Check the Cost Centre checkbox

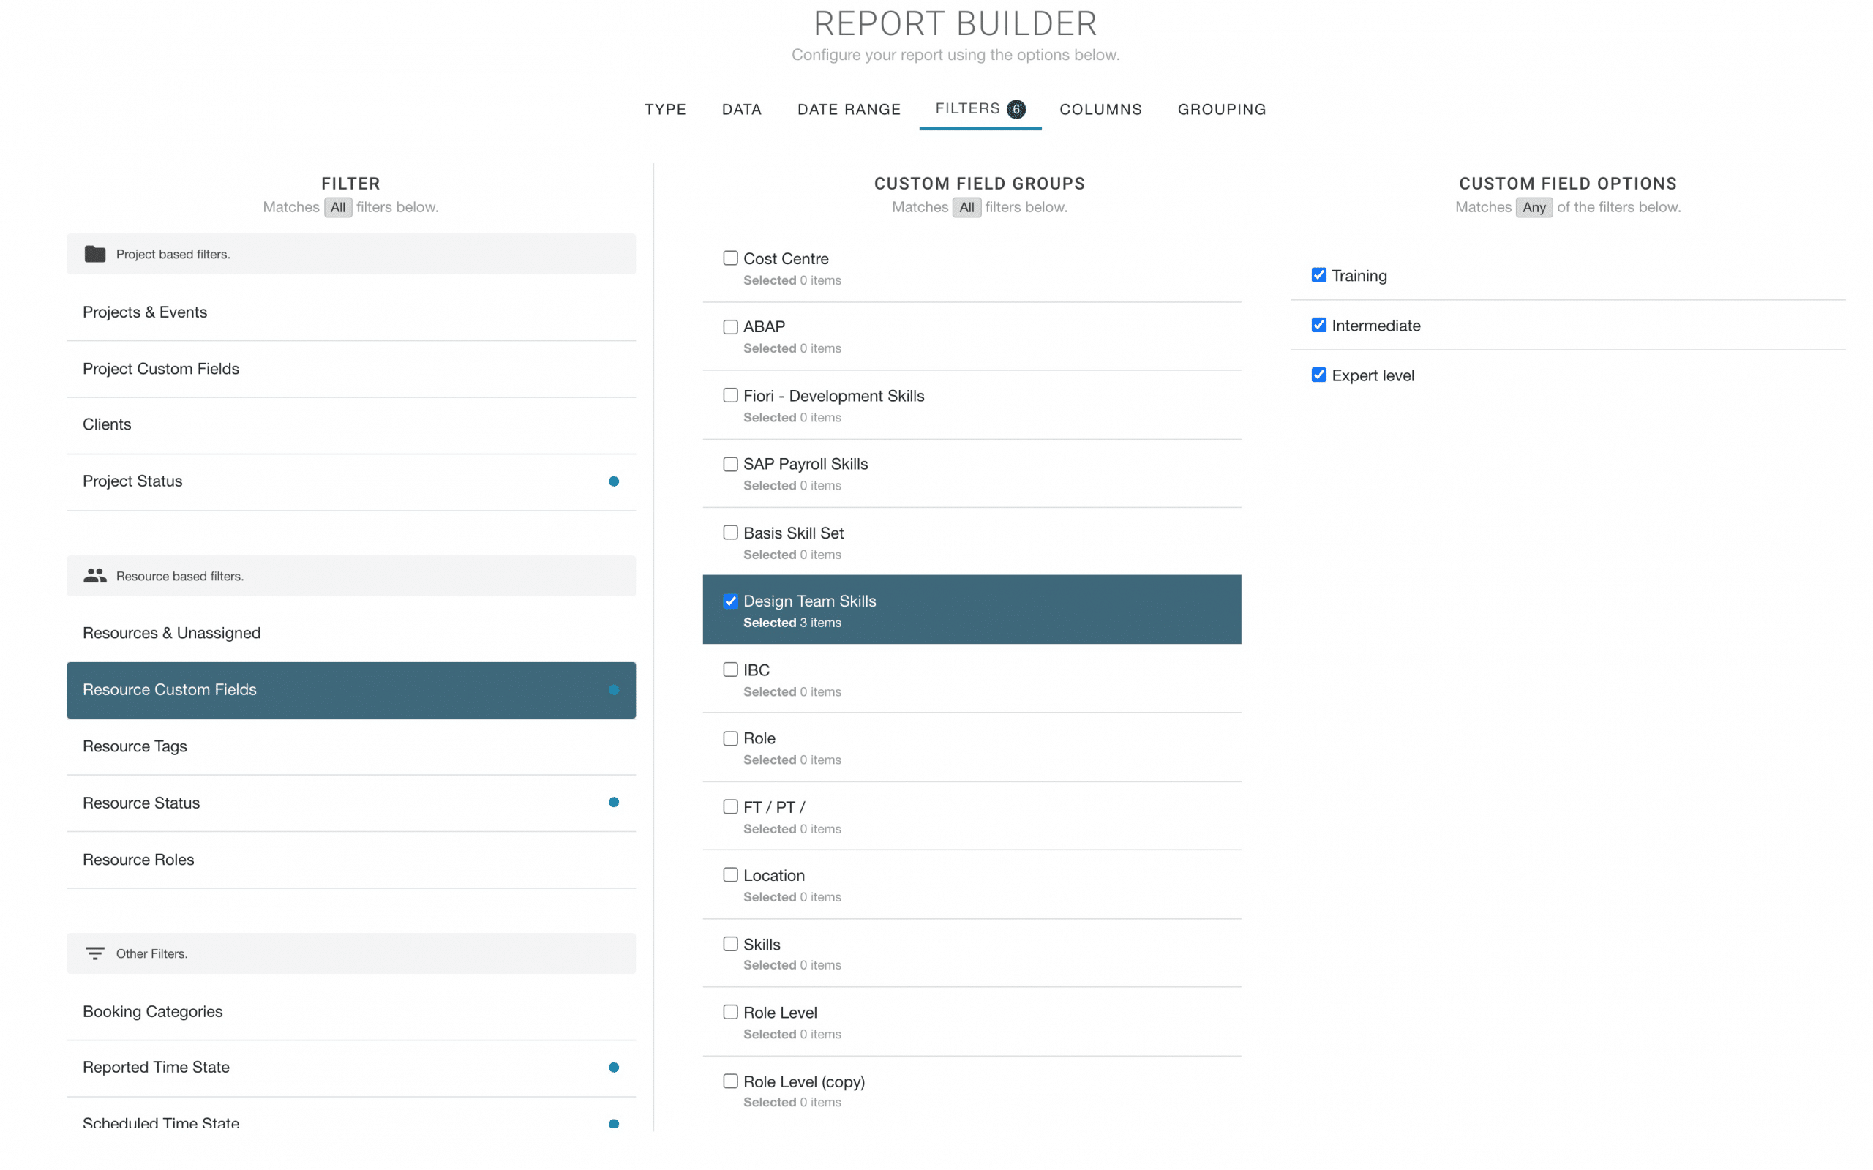[x=730, y=258]
